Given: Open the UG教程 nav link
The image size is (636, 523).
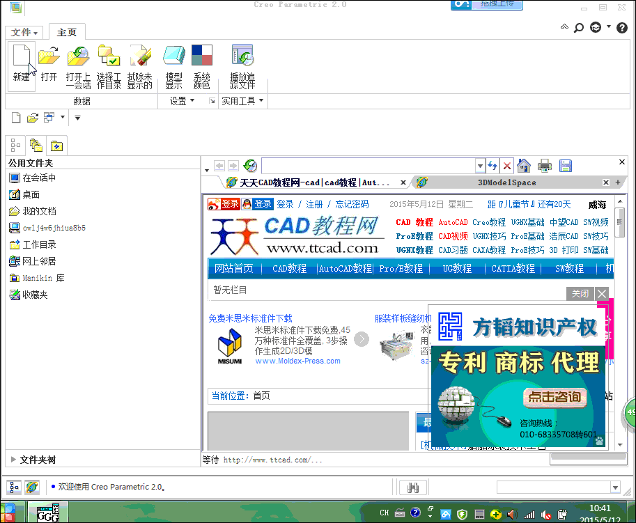Looking at the screenshot, I should click(457, 268).
